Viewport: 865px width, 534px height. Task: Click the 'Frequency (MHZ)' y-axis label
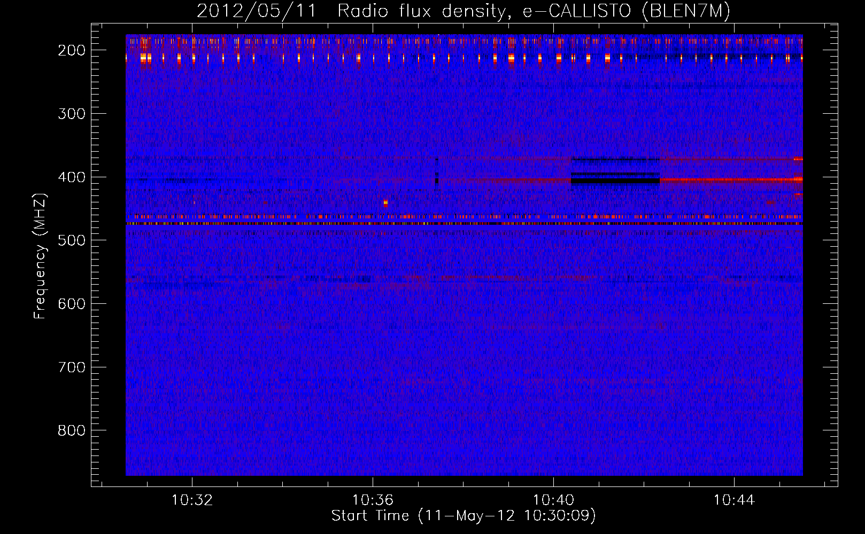pos(40,256)
